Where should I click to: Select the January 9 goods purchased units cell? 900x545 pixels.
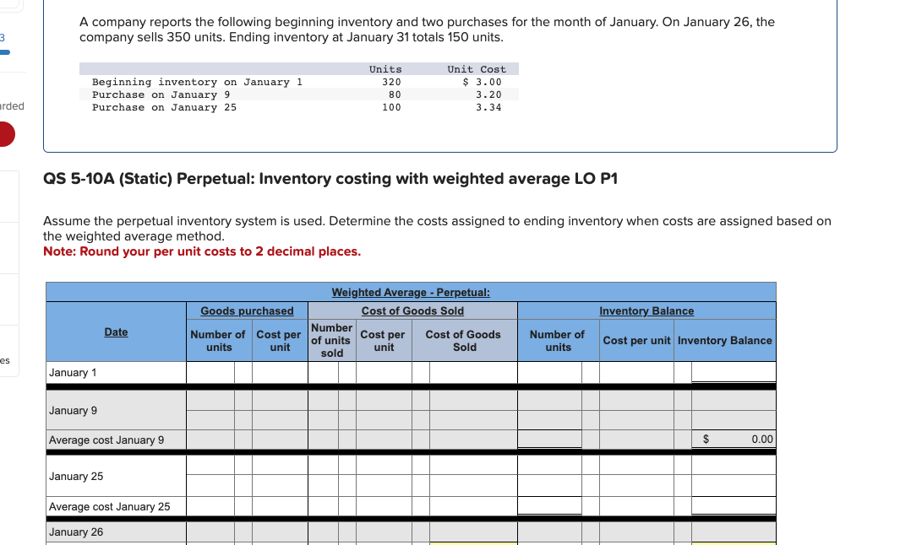(209, 399)
